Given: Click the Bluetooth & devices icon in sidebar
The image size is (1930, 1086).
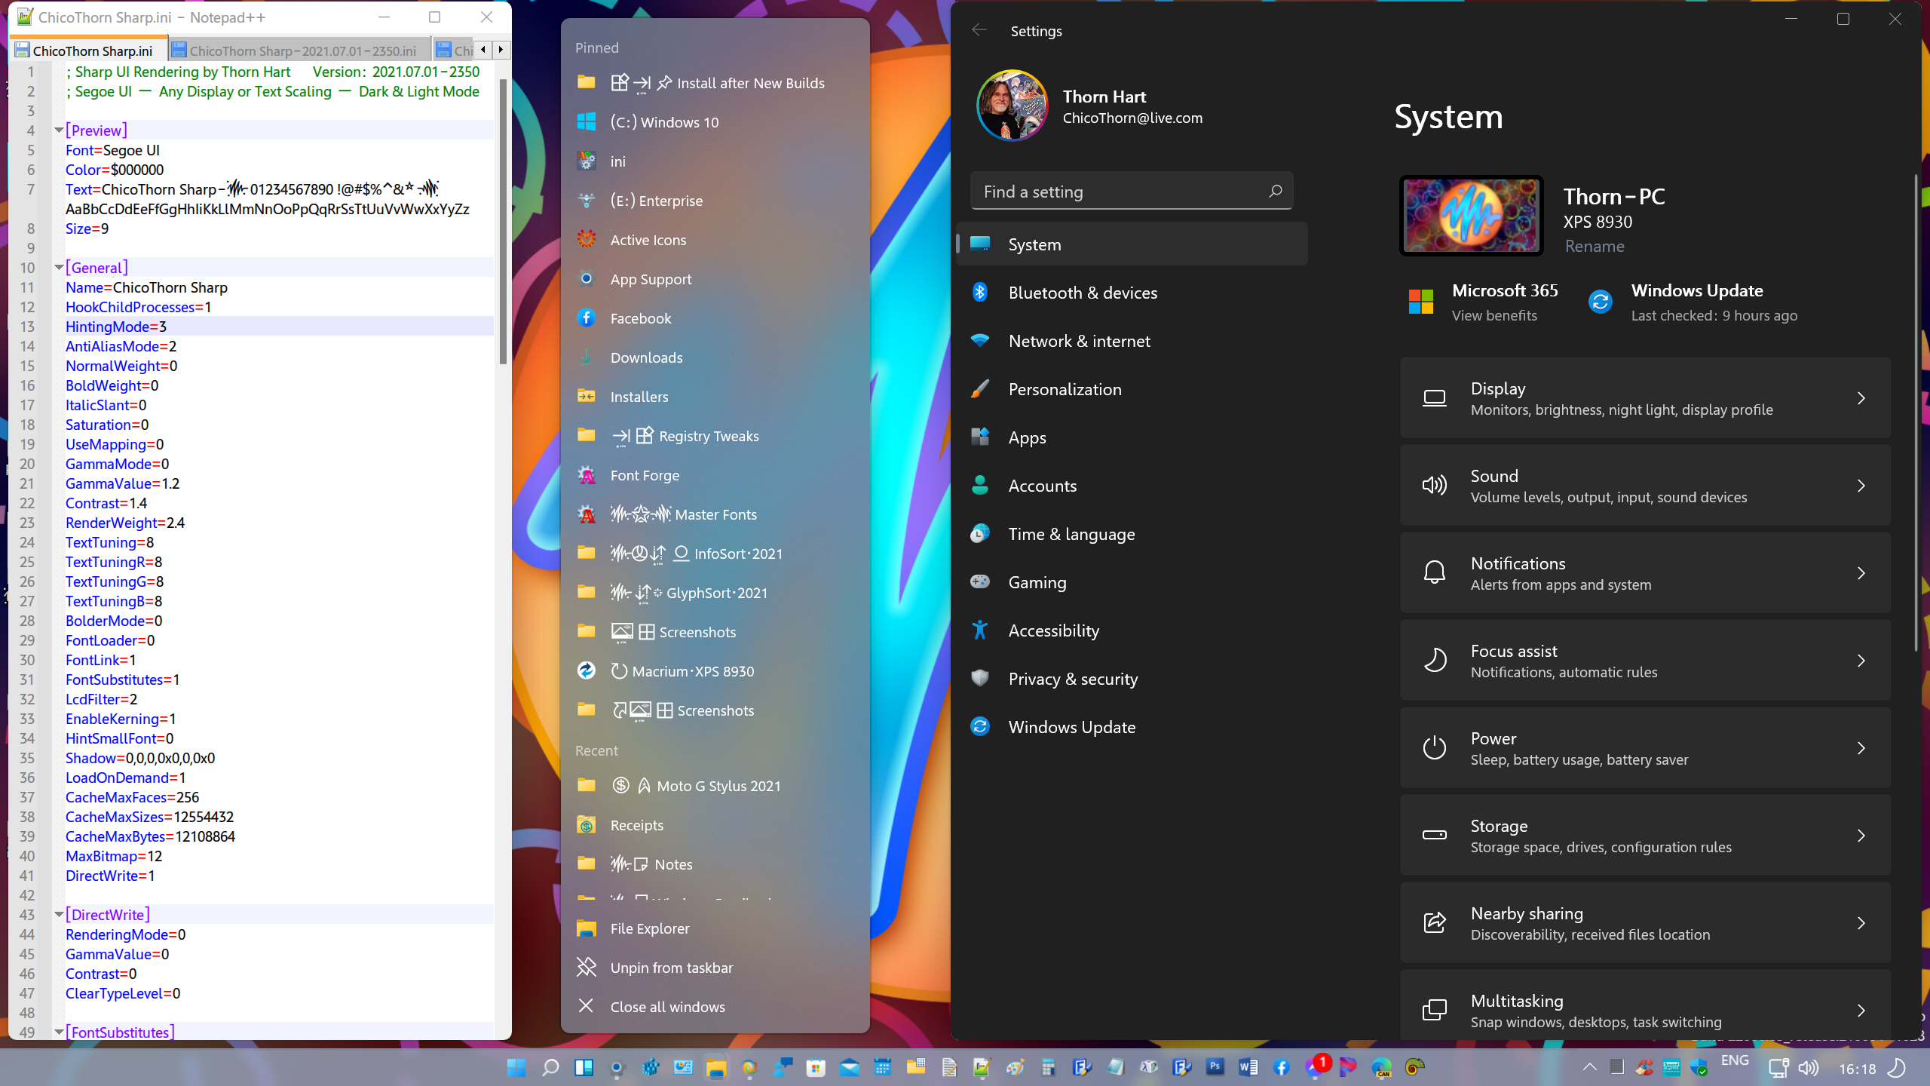Looking at the screenshot, I should [980, 293].
